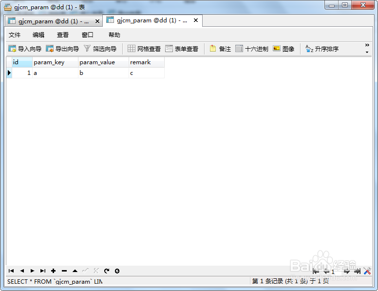Open the Import Wizard (导入向导)

click(x=25, y=49)
